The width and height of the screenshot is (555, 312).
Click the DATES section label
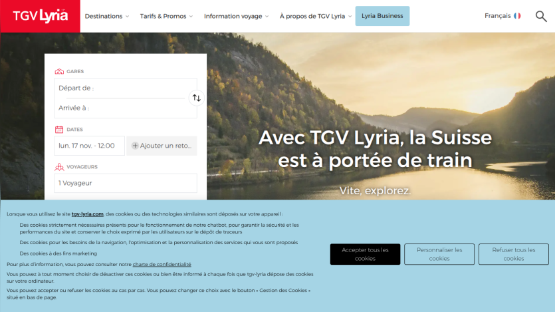coord(74,129)
